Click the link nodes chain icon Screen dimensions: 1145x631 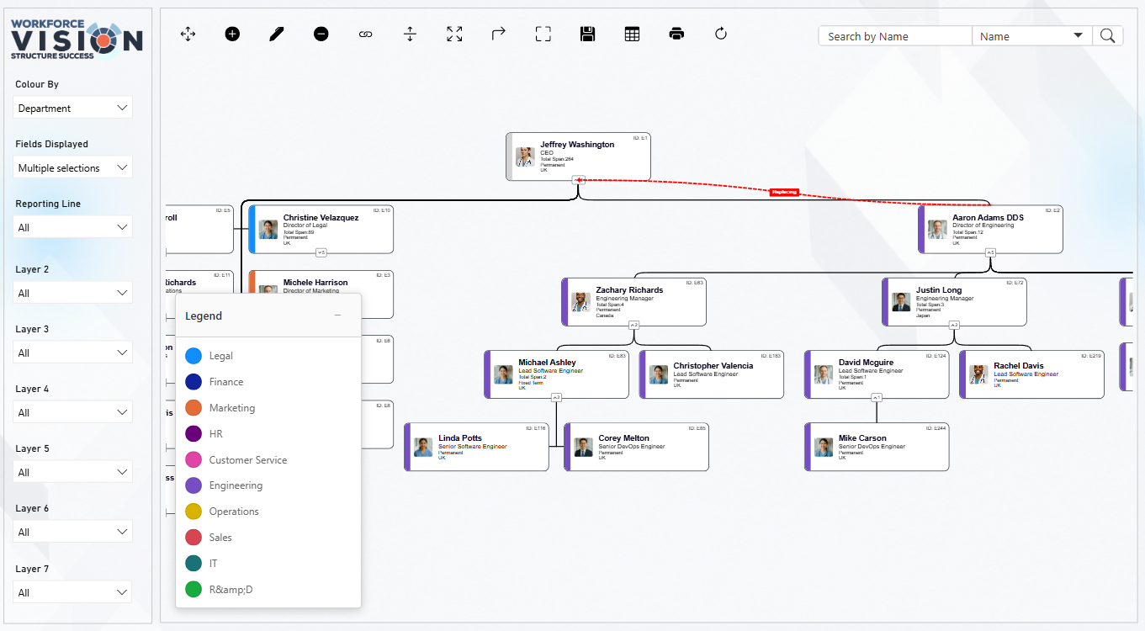365,34
